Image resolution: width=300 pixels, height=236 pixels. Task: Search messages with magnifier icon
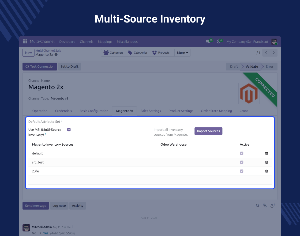258,205
